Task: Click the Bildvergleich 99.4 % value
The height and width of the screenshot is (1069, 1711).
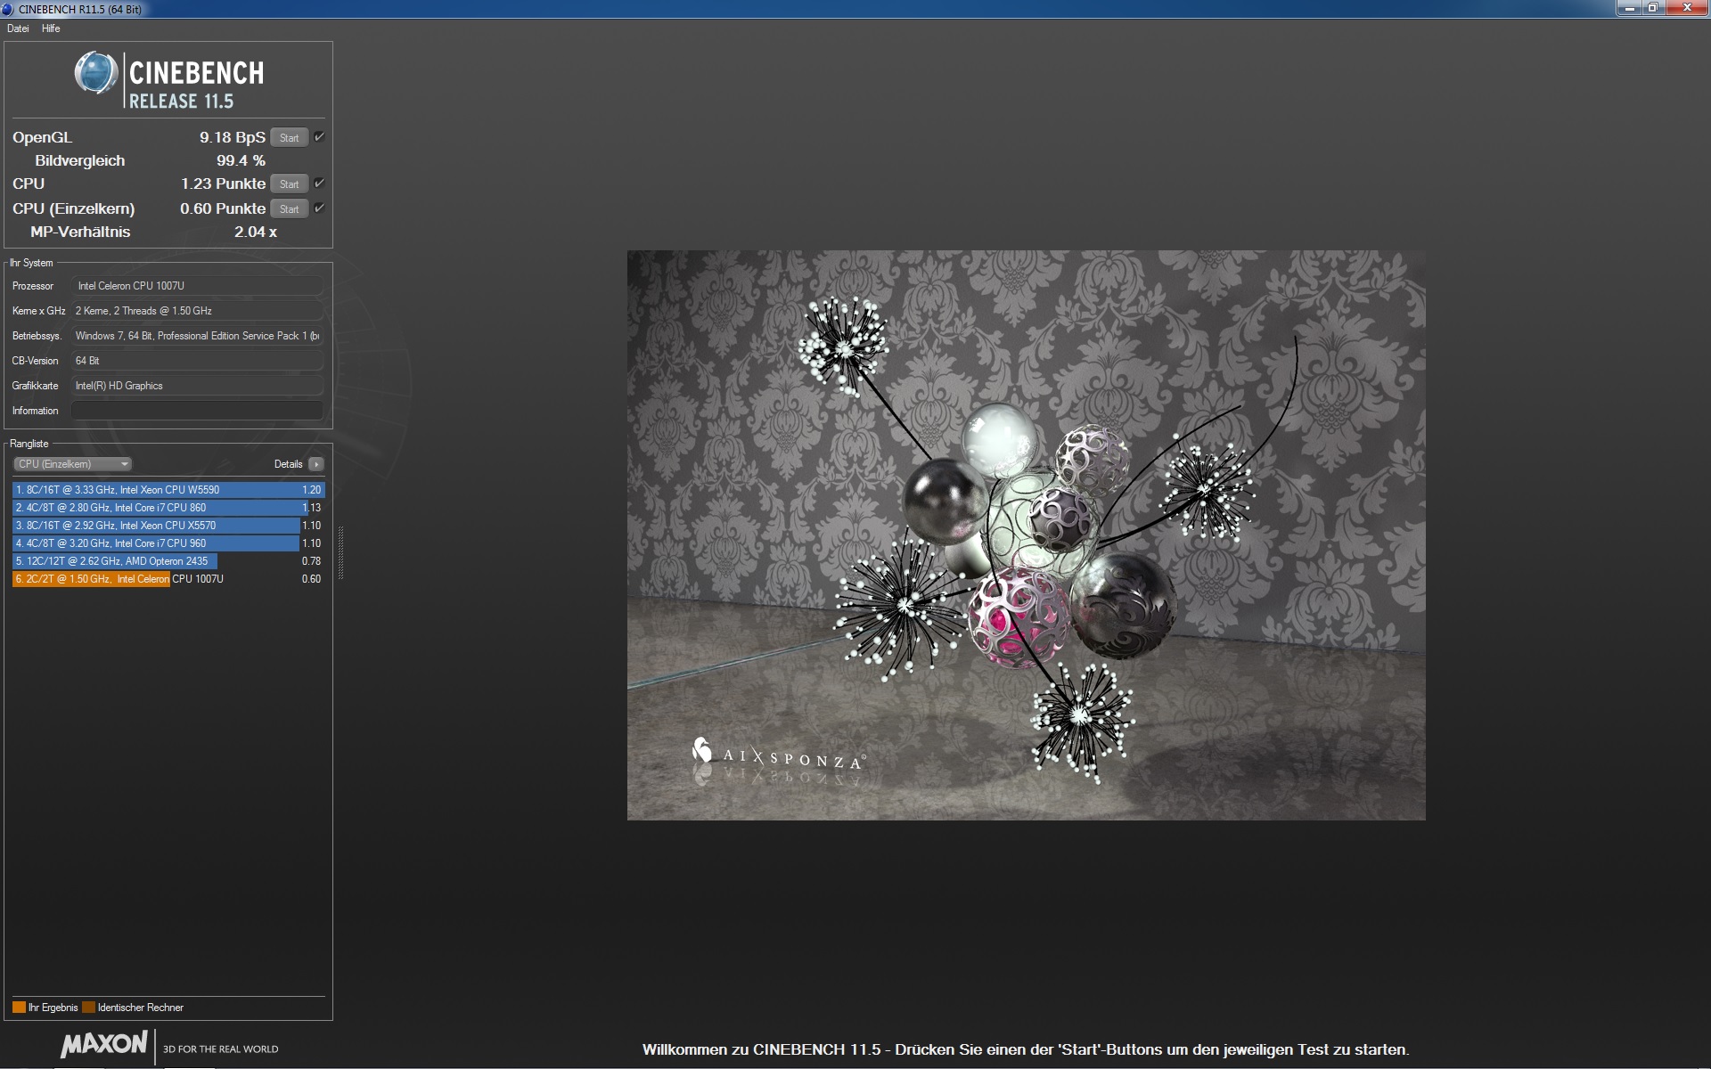Action: pos(241,160)
